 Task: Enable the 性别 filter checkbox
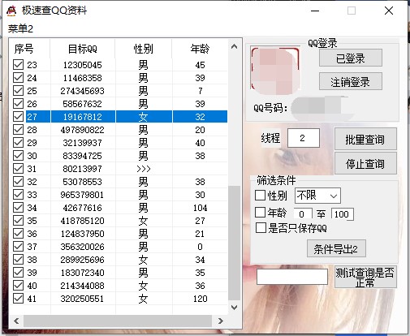point(260,195)
